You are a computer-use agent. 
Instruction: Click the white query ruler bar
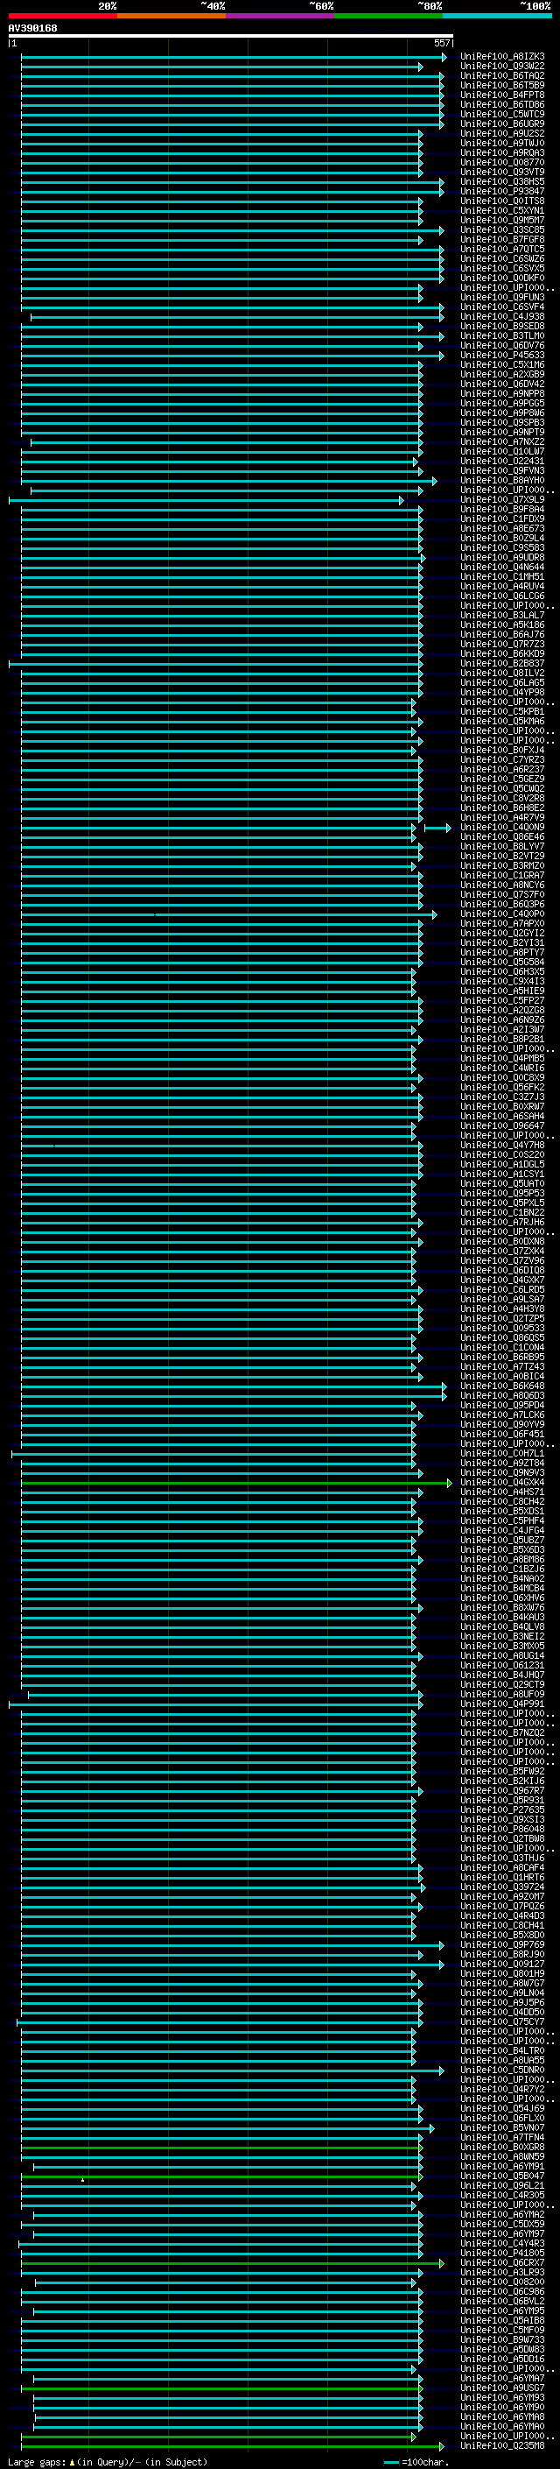(x=231, y=35)
